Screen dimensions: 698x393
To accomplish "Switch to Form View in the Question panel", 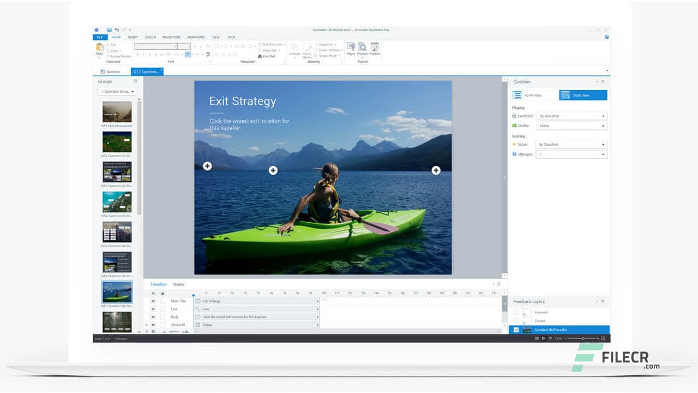I will [x=533, y=95].
